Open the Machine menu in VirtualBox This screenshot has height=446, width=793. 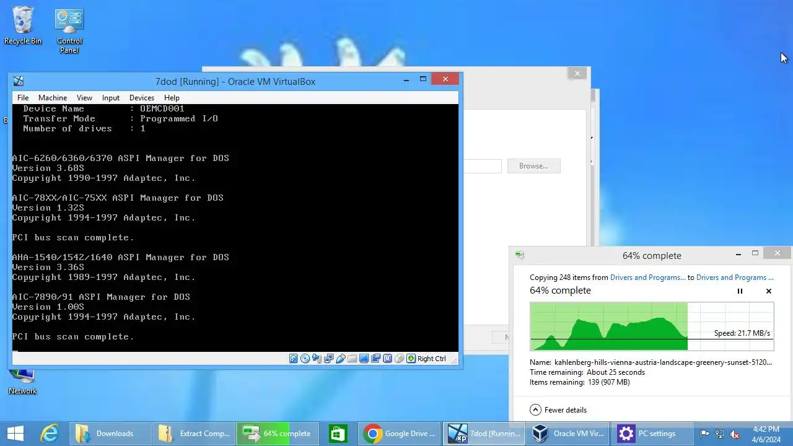[x=53, y=98]
